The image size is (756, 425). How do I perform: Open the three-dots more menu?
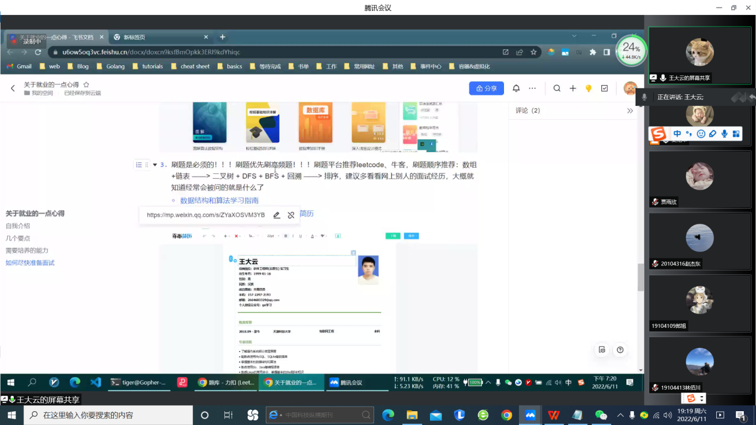pos(532,88)
